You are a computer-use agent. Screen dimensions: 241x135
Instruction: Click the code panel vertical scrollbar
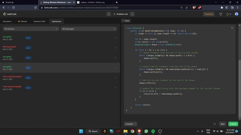tap(239, 89)
